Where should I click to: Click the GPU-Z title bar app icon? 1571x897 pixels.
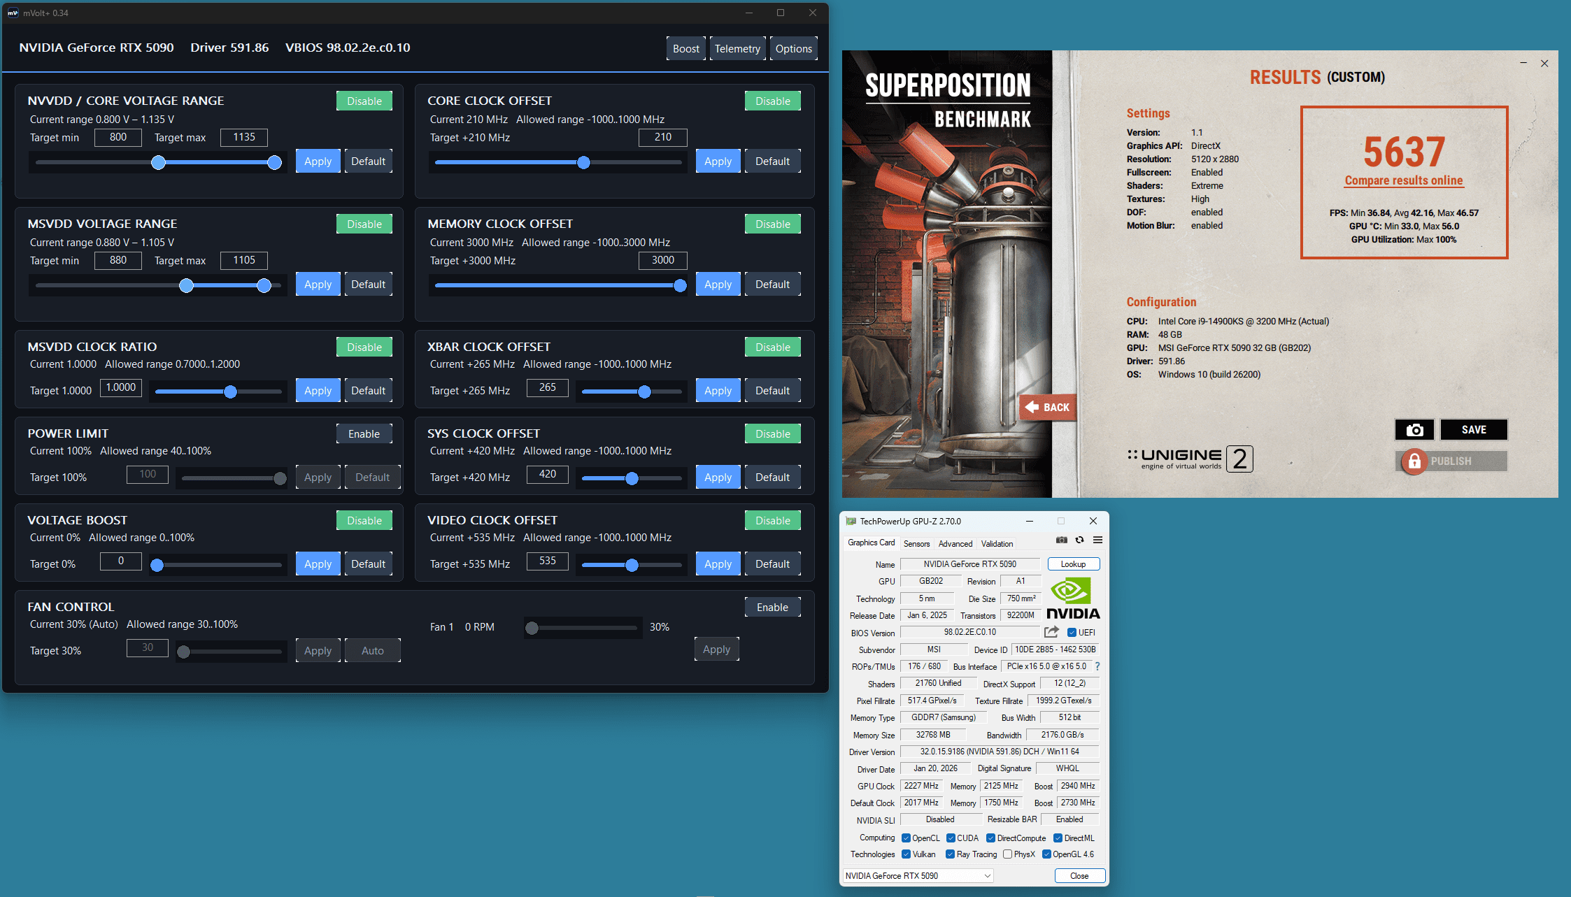[x=851, y=521]
